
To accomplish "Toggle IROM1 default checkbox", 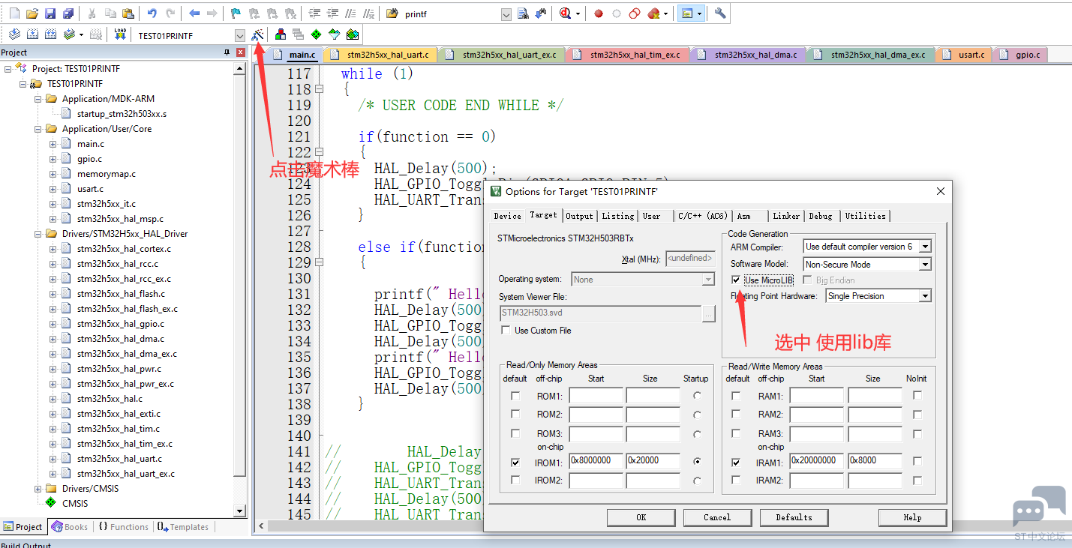I will tap(515, 461).
